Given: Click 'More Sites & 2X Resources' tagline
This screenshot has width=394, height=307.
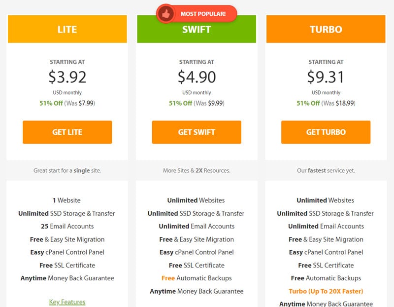Looking at the screenshot, I should pos(197,170).
